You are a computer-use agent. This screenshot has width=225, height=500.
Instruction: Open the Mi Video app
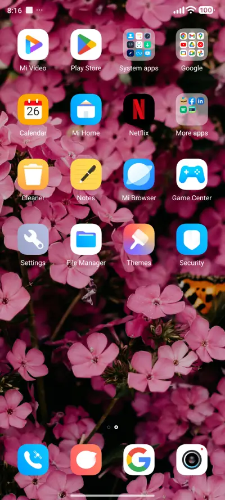click(33, 44)
